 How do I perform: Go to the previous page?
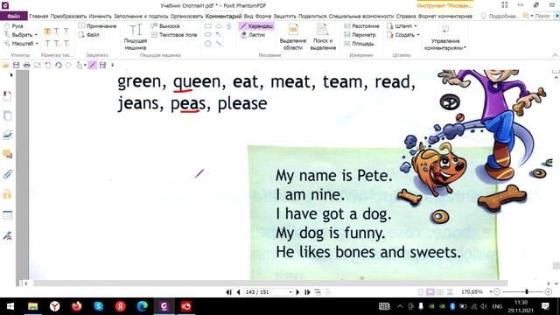pyautogui.click(x=238, y=292)
